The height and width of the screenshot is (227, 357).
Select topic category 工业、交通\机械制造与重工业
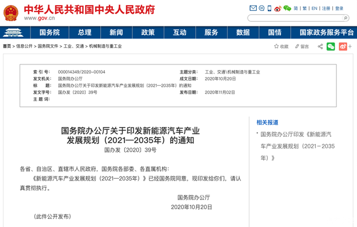(232, 72)
